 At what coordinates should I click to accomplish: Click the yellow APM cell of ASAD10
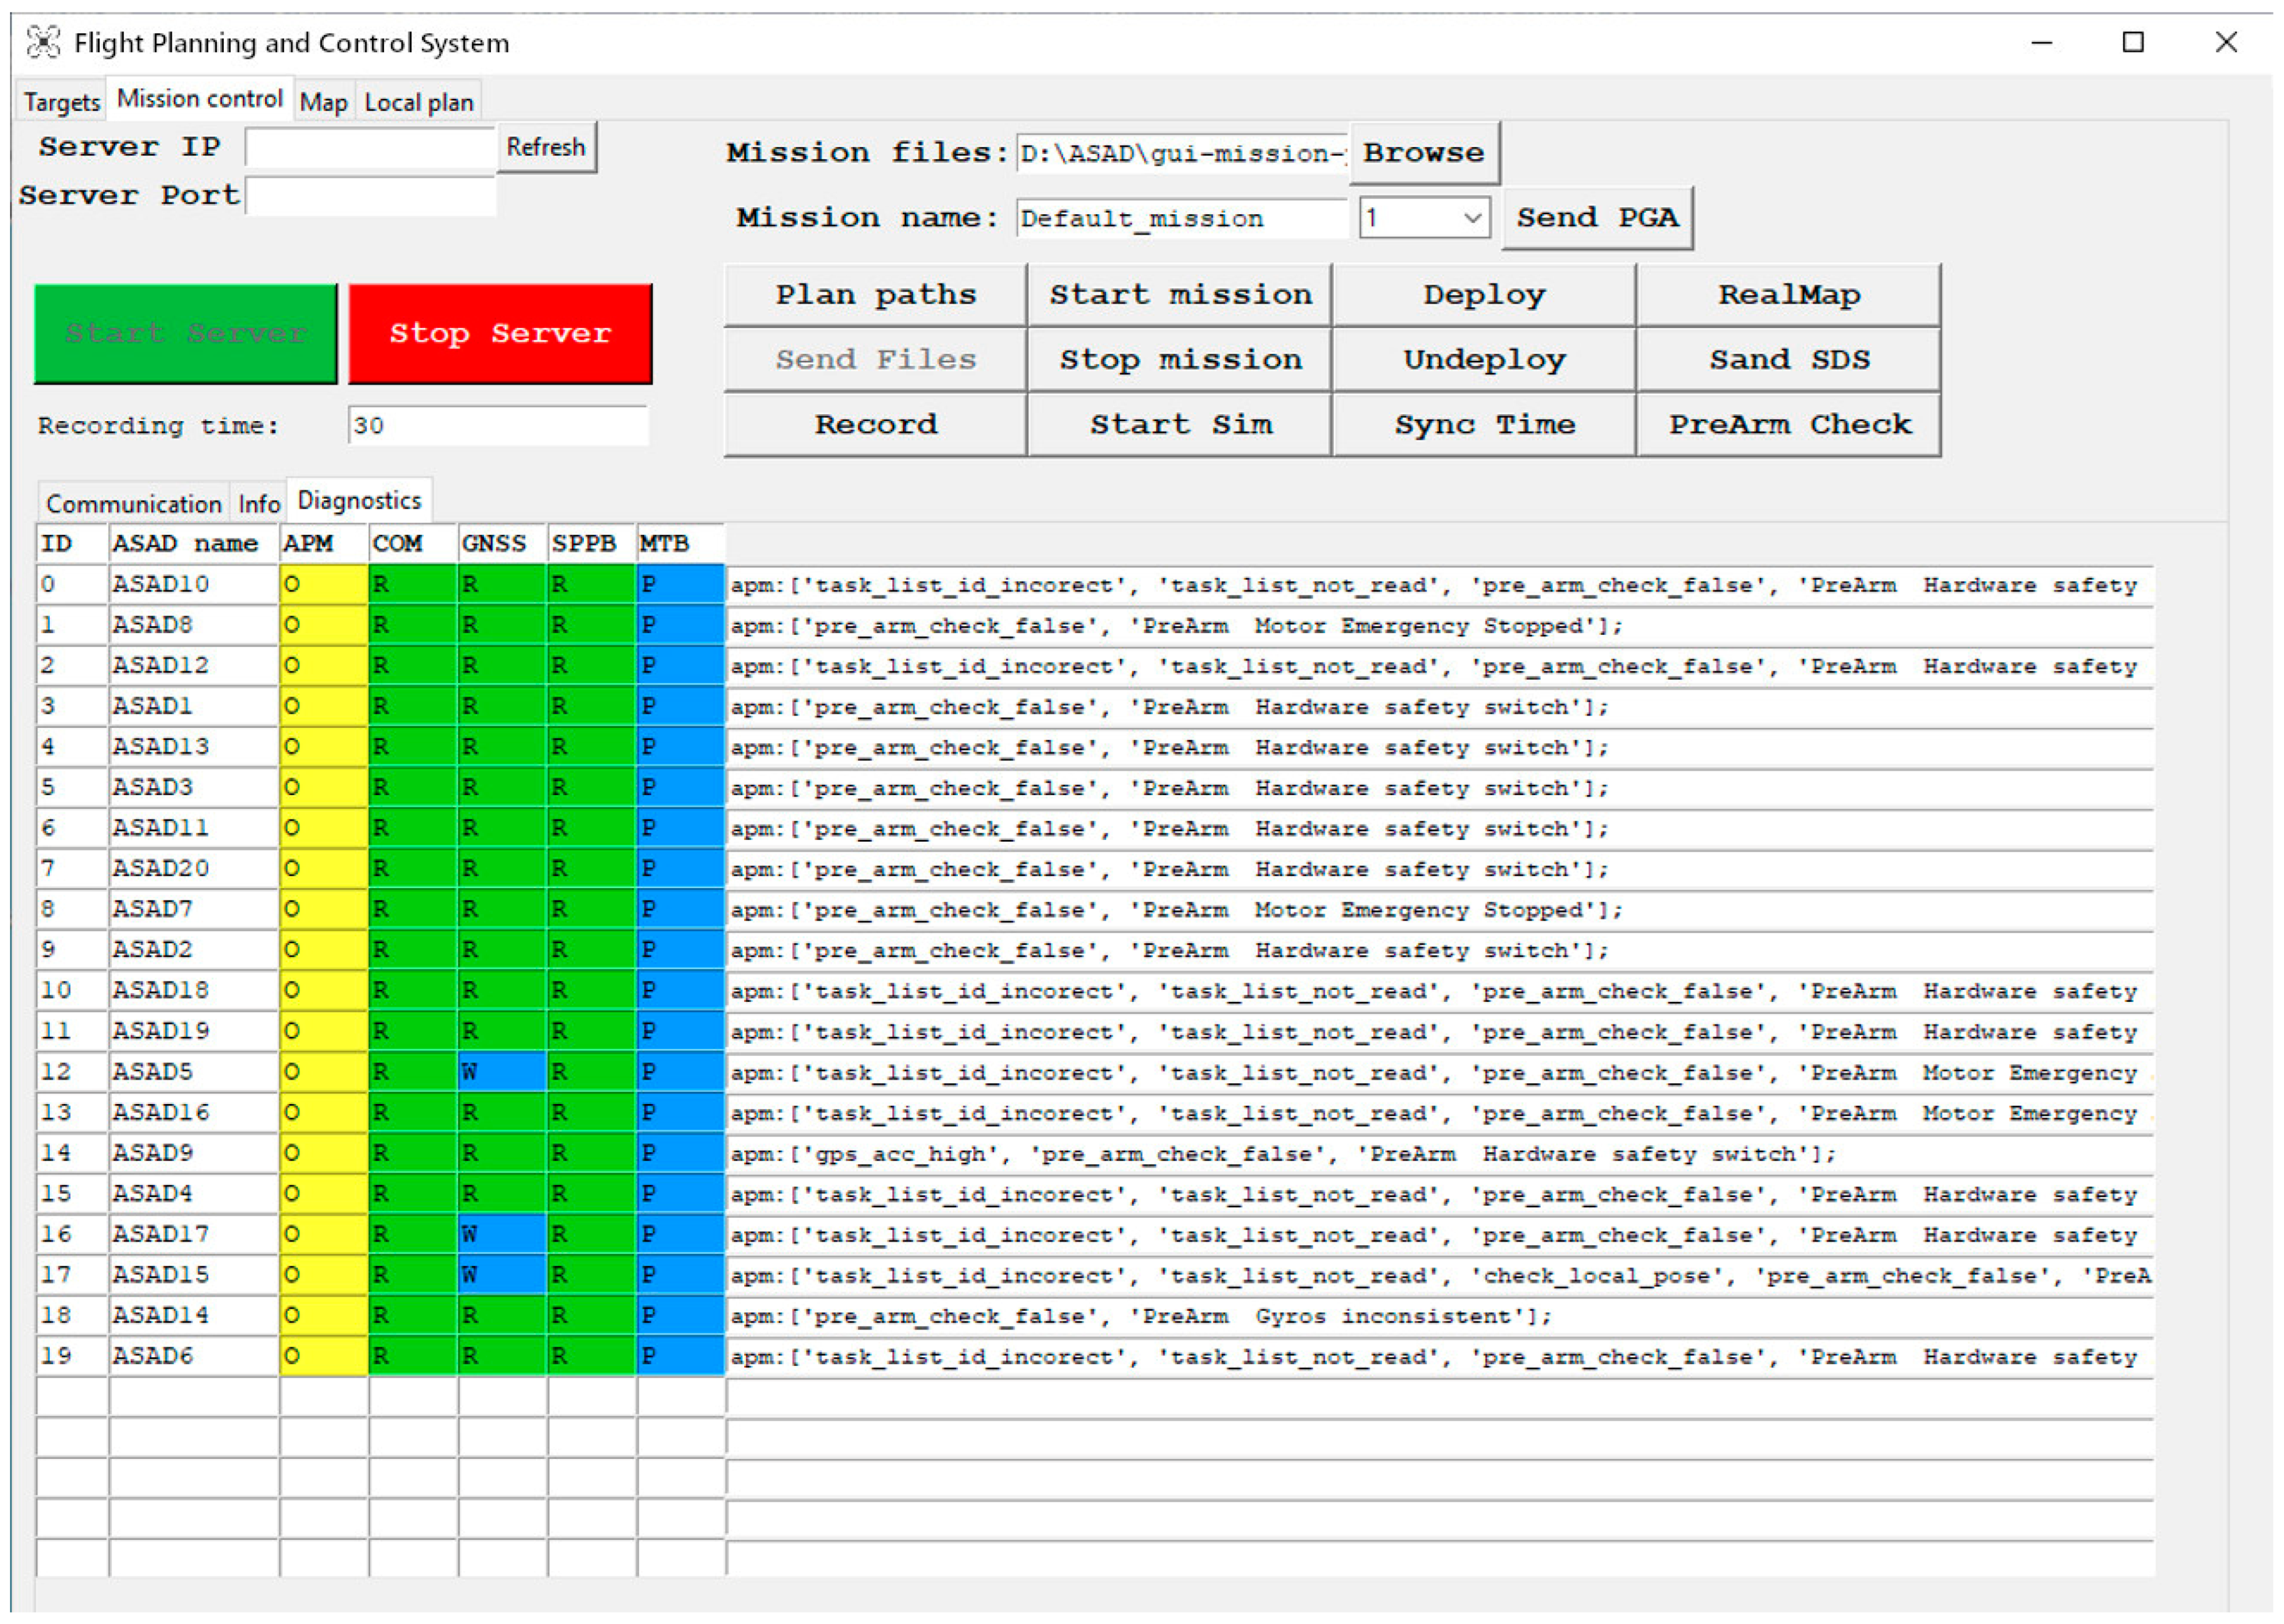point(323,584)
